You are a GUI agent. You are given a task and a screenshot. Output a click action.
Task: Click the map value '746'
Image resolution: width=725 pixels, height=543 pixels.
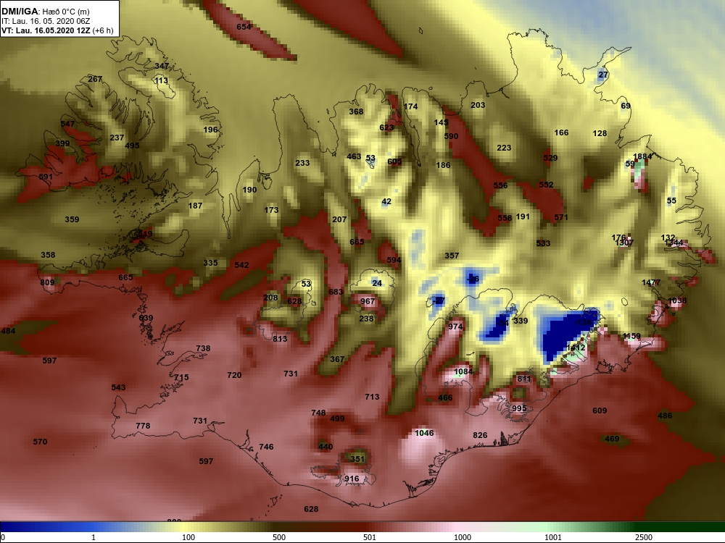[x=266, y=447]
